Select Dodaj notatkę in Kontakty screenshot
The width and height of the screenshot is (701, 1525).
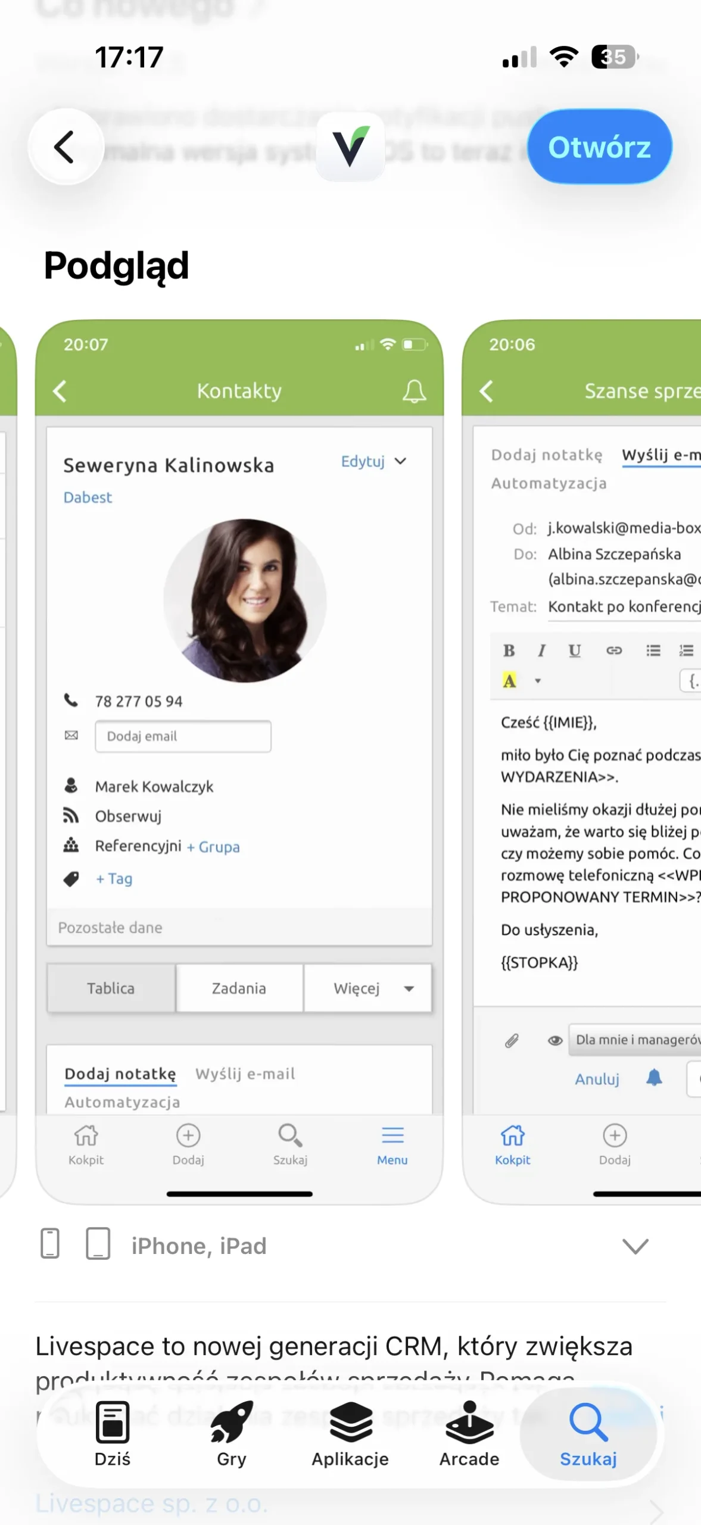click(120, 1074)
